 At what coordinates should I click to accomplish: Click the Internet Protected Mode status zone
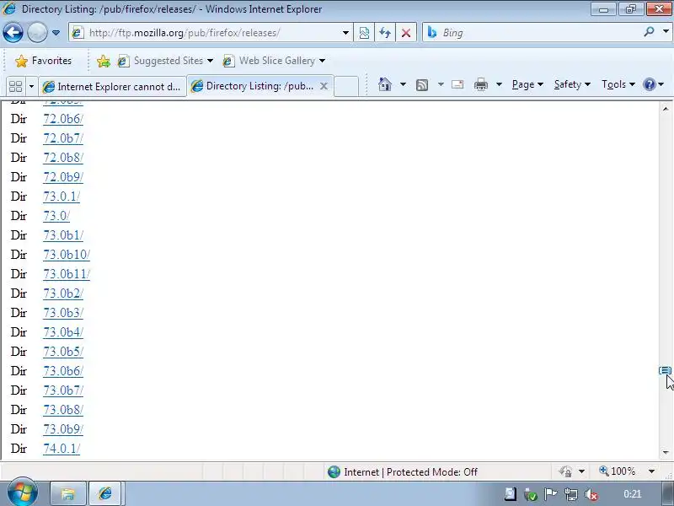click(402, 472)
